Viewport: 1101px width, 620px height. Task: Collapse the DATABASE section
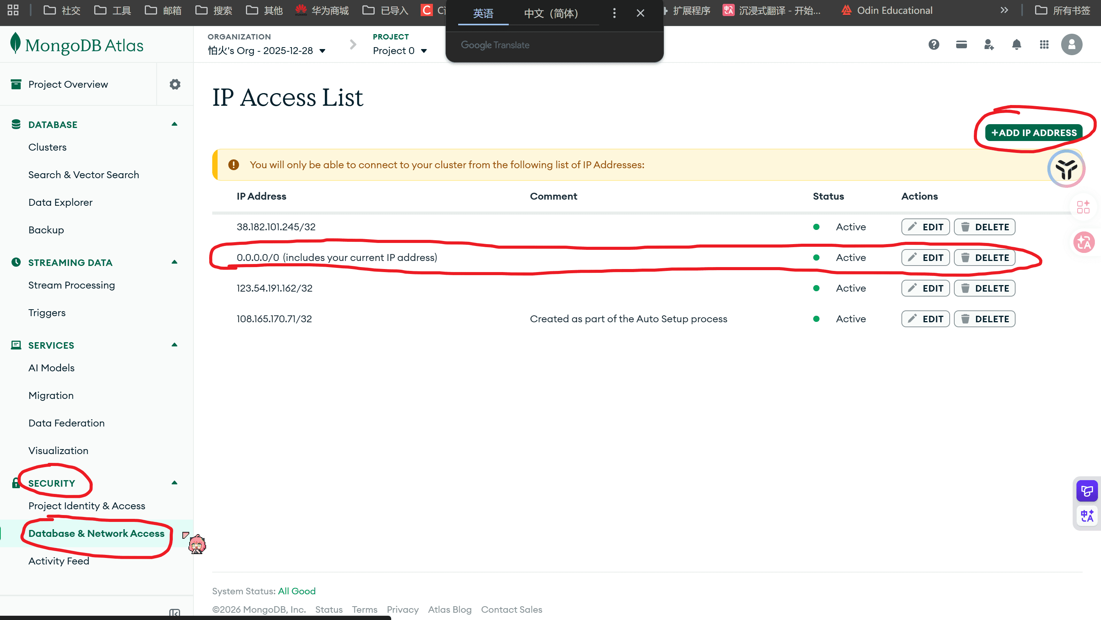pyautogui.click(x=174, y=125)
